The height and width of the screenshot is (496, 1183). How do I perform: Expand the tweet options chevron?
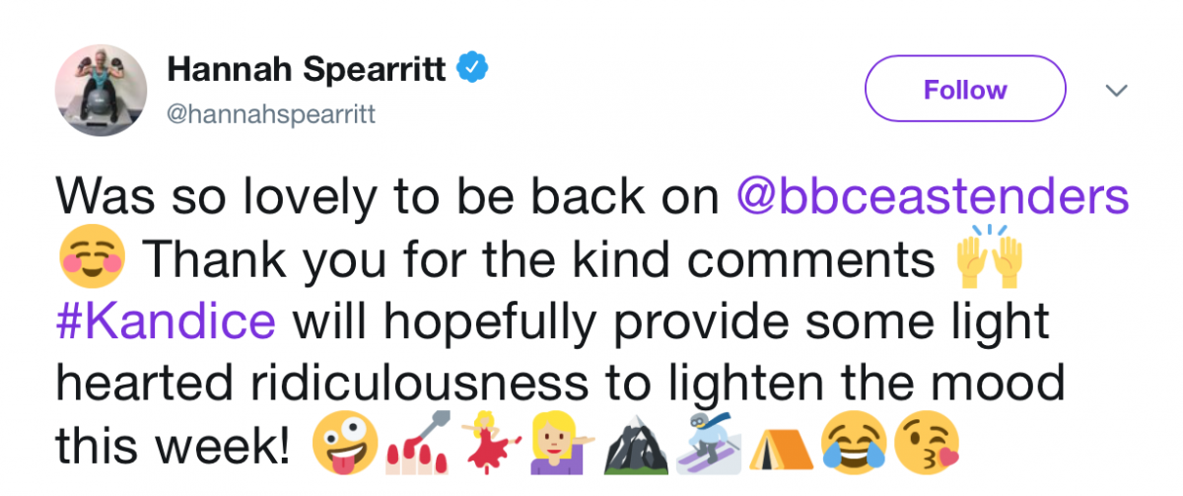1116,91
